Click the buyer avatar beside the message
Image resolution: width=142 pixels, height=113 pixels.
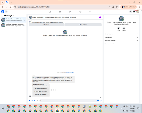[30, 96]
